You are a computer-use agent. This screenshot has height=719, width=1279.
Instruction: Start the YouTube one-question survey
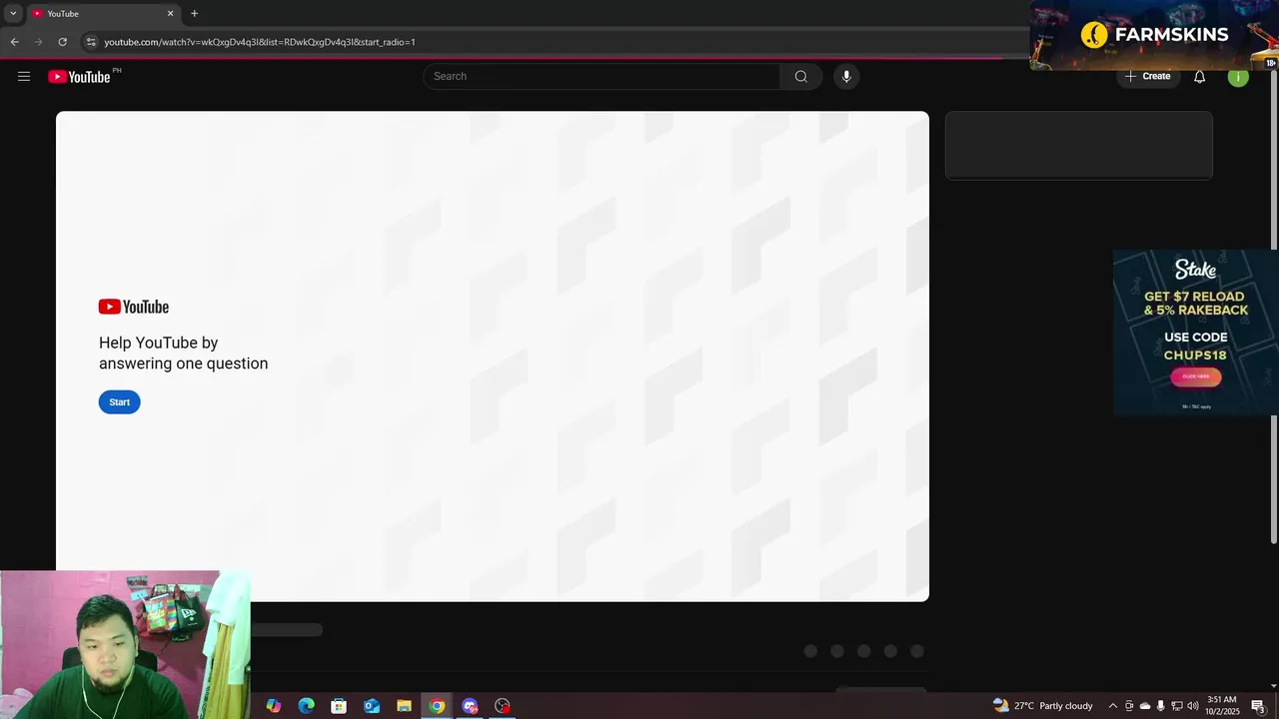(x=120, y=401)
